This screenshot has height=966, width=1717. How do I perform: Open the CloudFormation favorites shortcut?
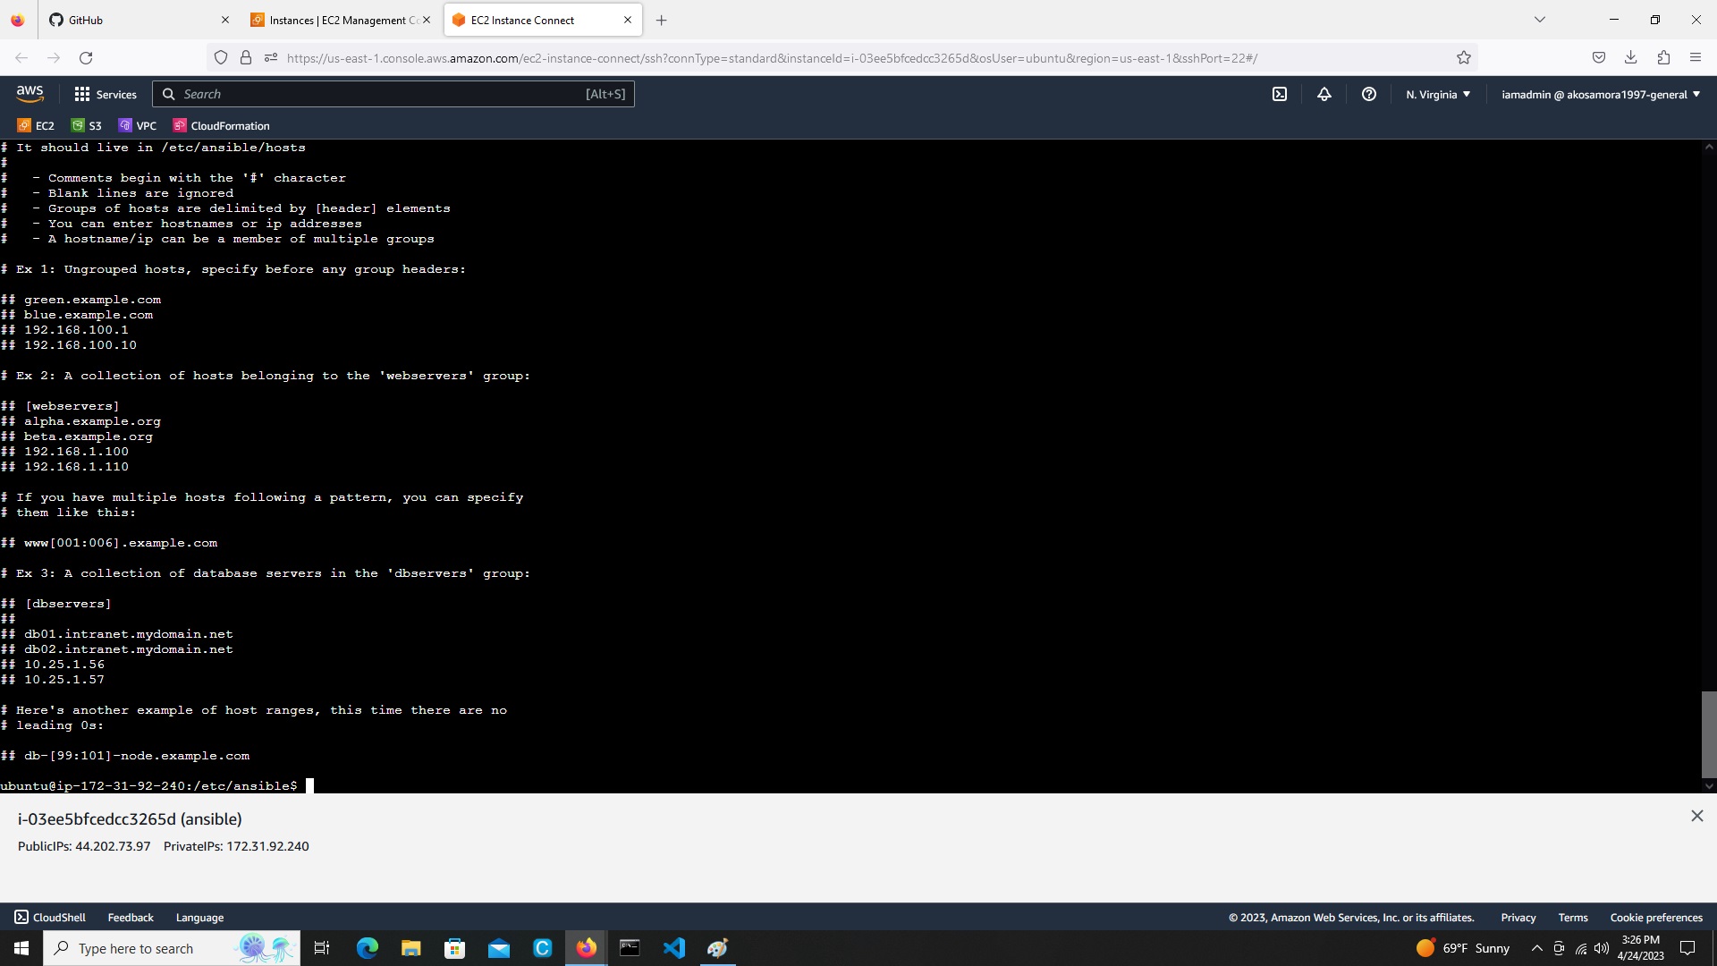click(221, 125)
